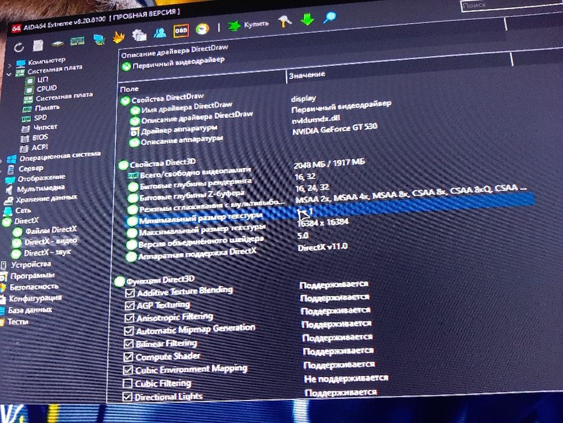The width and height of the screenshot is (563, 423).
Task: Select CPUID in the tree
Action: [46, 88]
